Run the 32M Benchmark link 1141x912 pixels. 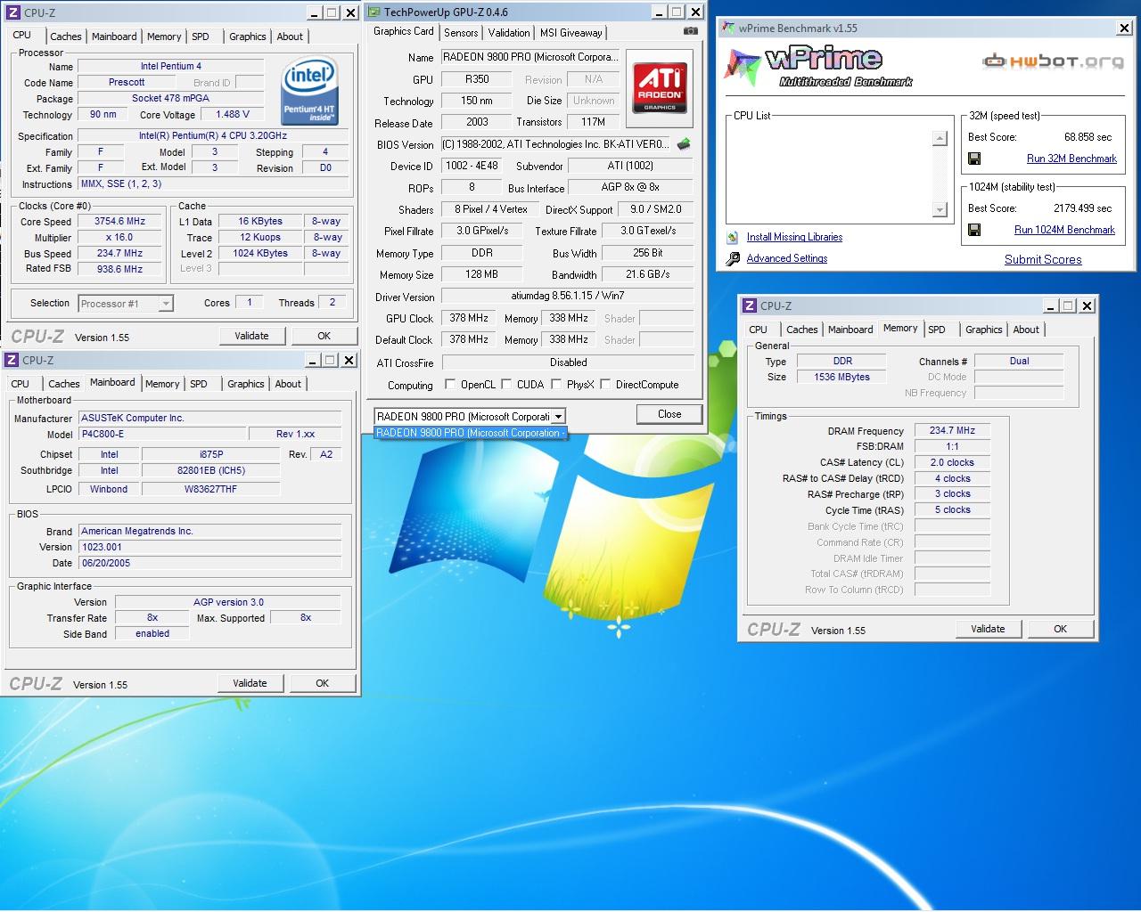pos(1071,159)
